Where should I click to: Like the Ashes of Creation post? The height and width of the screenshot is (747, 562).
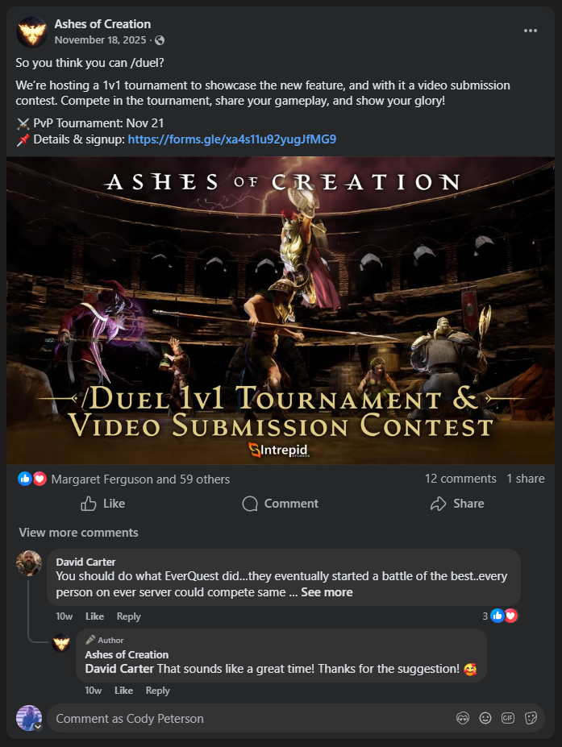[103, 504]
